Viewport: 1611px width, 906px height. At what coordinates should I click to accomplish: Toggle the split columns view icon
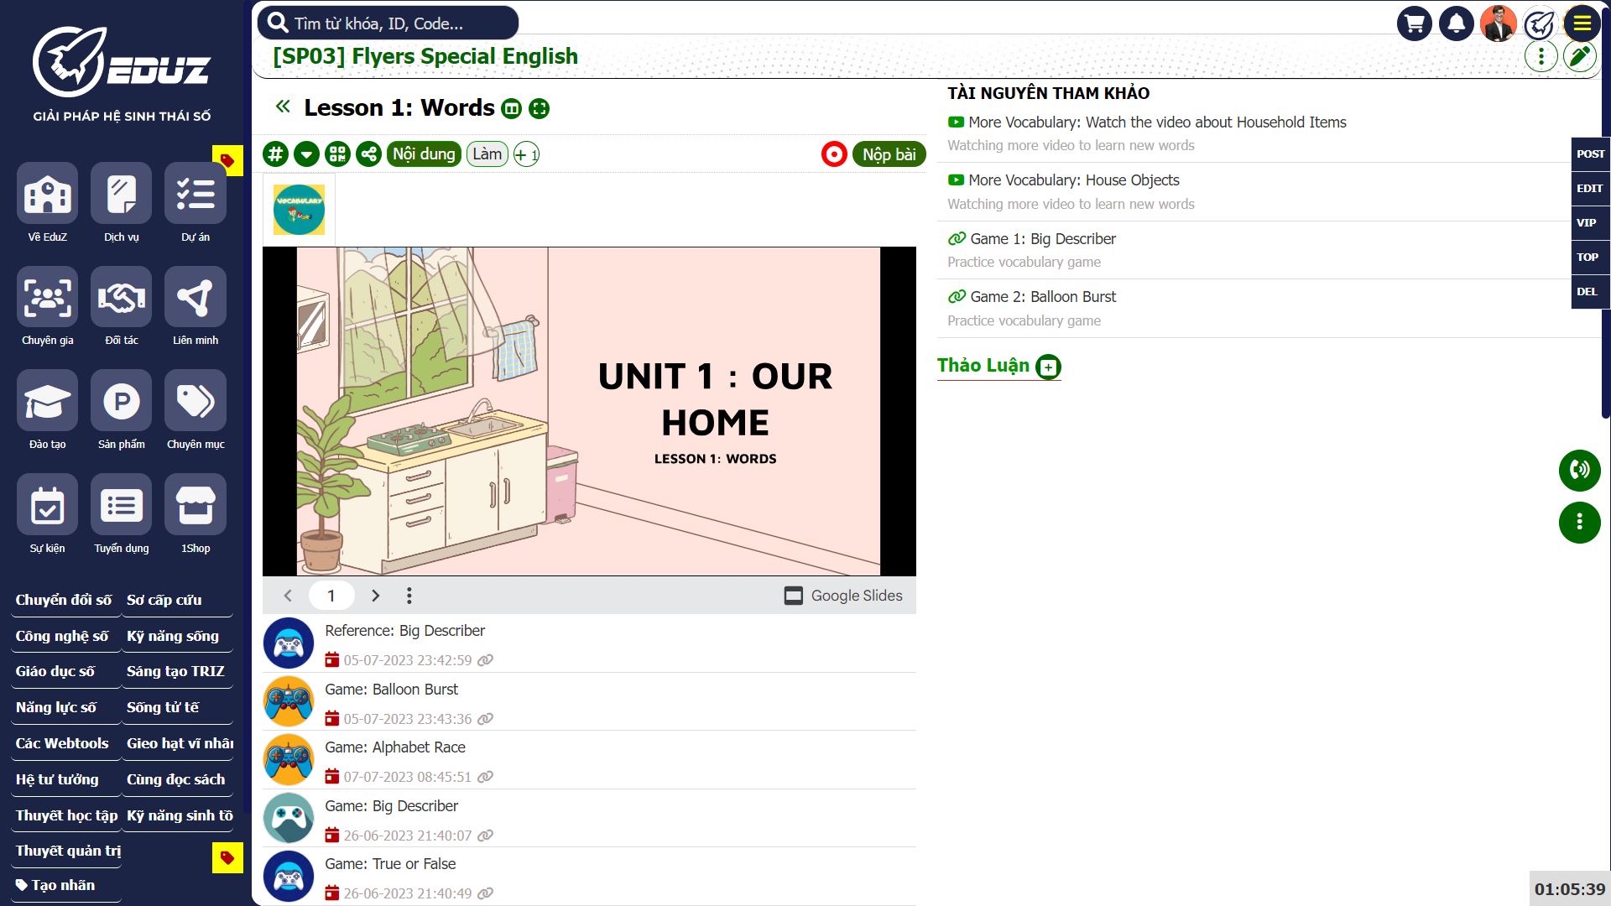[511, 109]
